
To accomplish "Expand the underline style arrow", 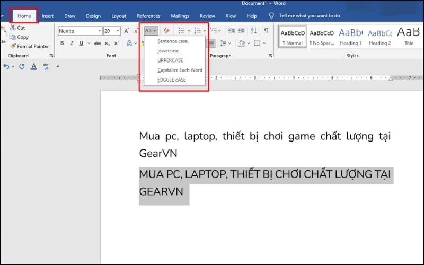I will pyautogui.click(x=89, y=43).
